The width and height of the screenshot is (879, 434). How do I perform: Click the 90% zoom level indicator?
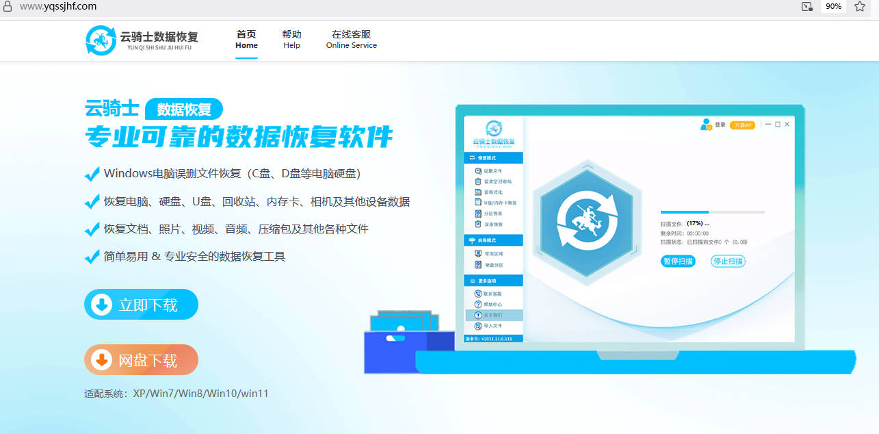[x=833, y=6]
